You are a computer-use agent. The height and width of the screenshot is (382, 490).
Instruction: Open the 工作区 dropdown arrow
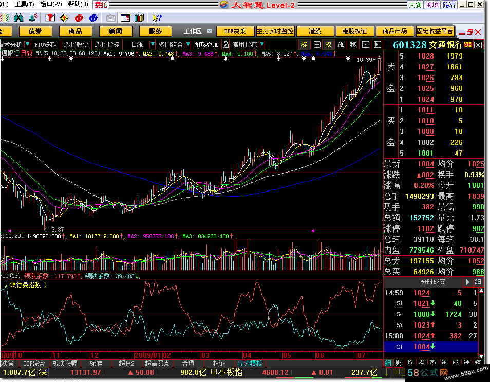pos(210,31)
